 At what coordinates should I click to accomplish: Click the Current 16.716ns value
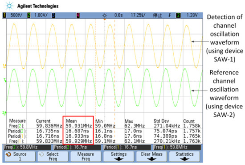click(x=48, y=136)
